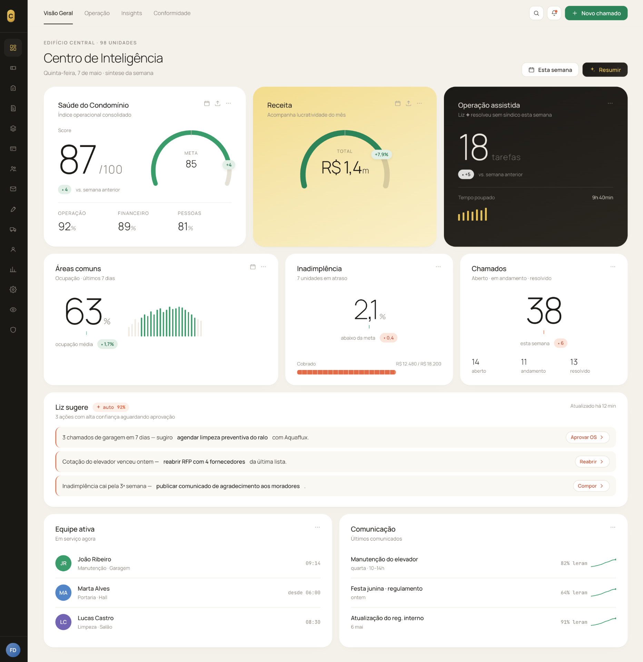Switch to the Visão Geral tab

pos(58,13)
